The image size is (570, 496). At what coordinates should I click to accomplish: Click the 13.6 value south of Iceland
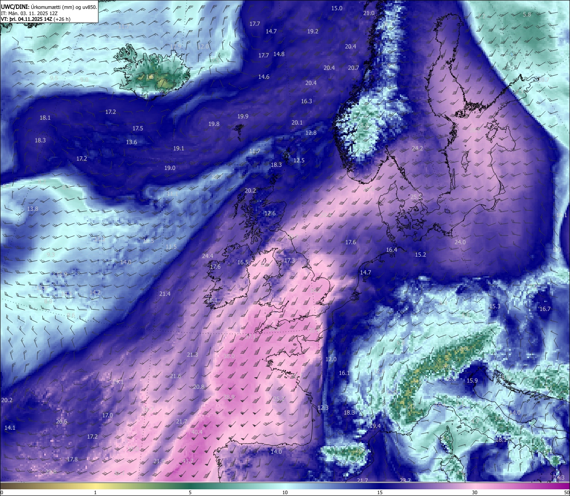[131, 142]
